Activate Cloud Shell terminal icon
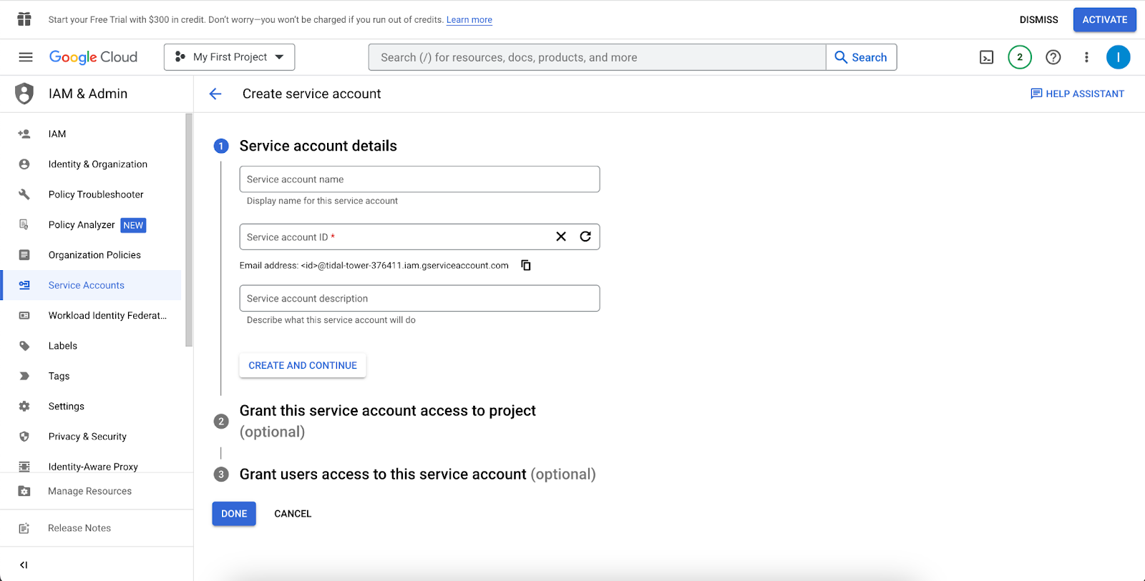 coord(986,57)
